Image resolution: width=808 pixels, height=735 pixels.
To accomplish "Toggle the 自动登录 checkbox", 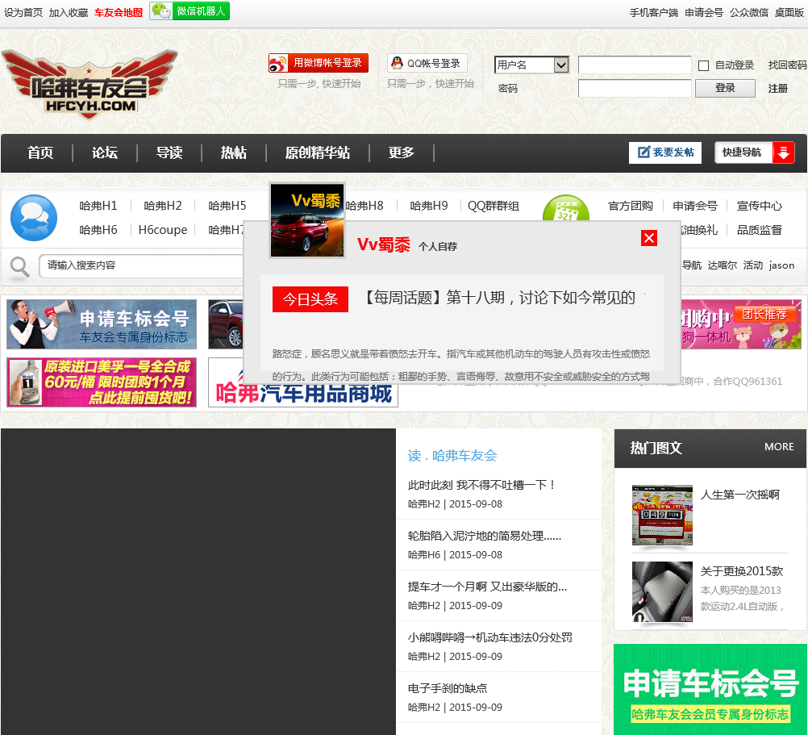I will coord(703,65).
